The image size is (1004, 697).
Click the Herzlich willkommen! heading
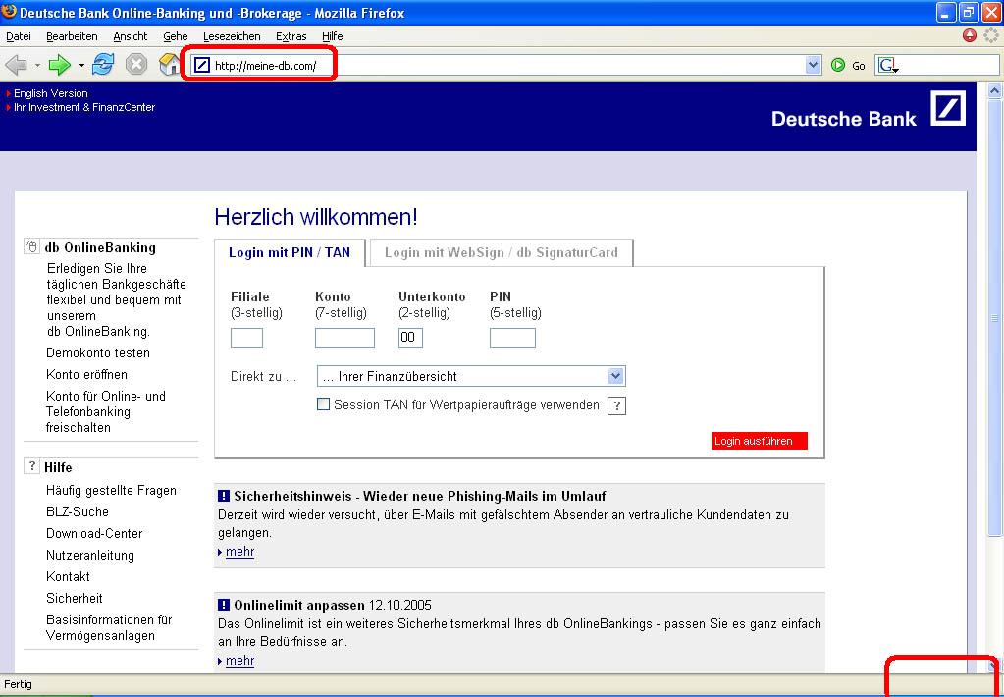pyautogui.click(x=316, y=217)
